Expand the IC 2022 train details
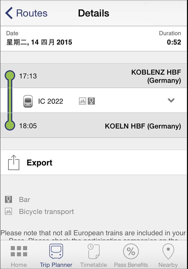 (x=171, y=100)
